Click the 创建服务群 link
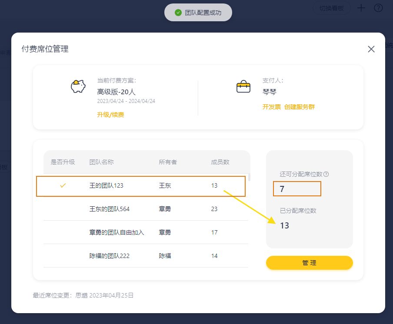The image size is (393, 324). (299, 107)
